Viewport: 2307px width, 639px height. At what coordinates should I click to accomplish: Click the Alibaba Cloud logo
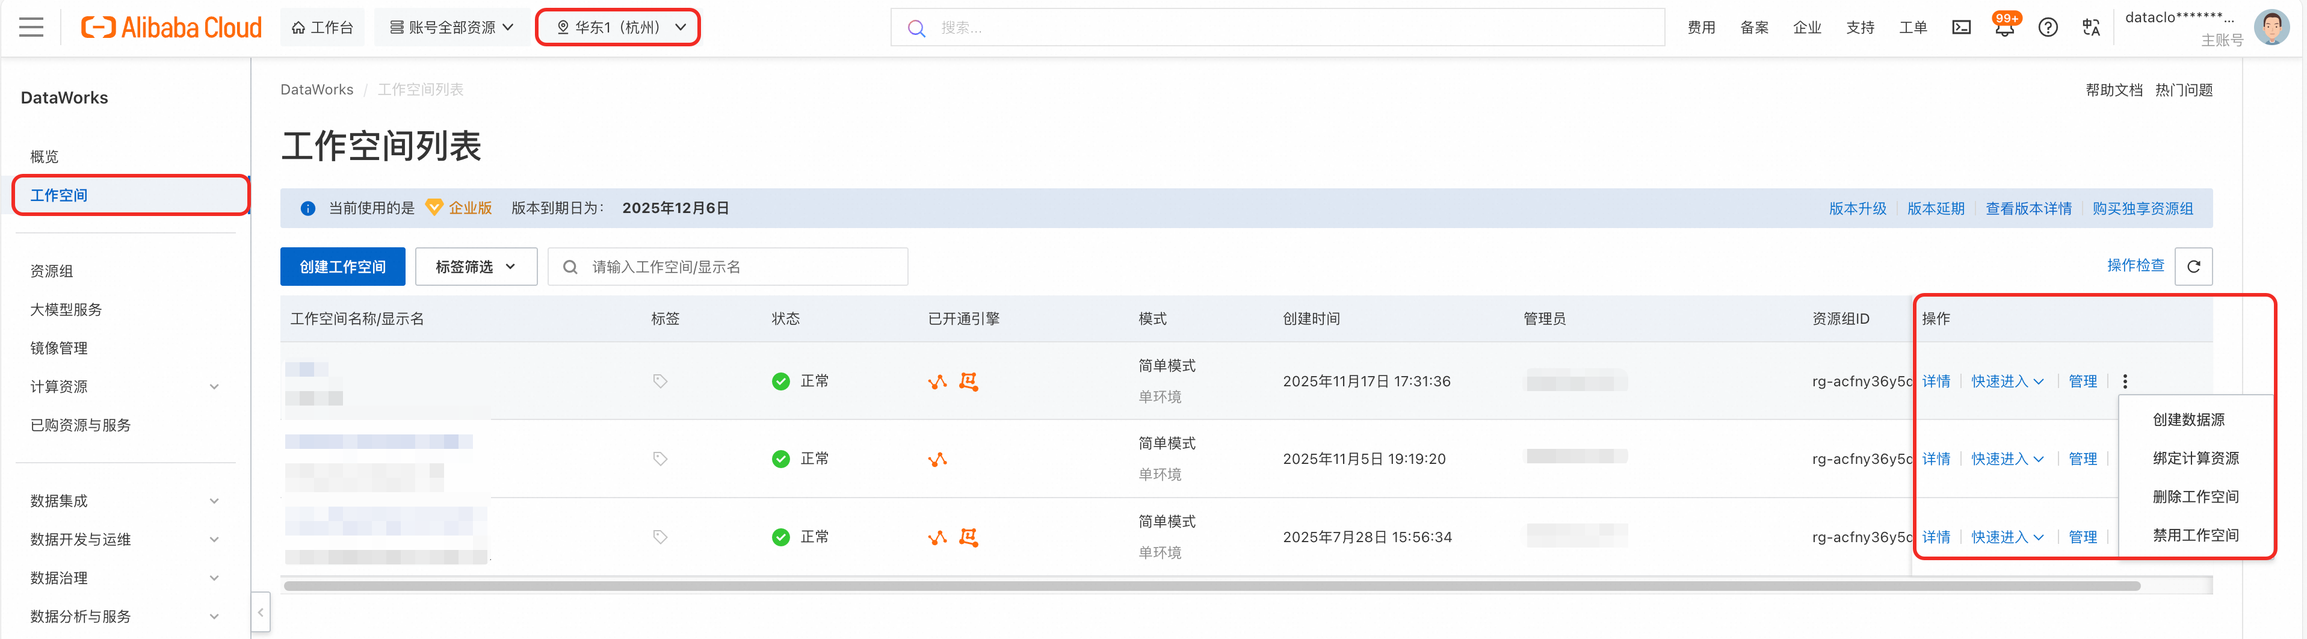(x=171, y=28)
